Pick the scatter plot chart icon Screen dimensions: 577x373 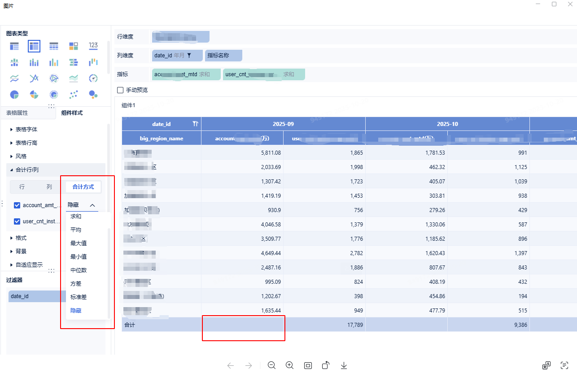click(x=74, y=95)
